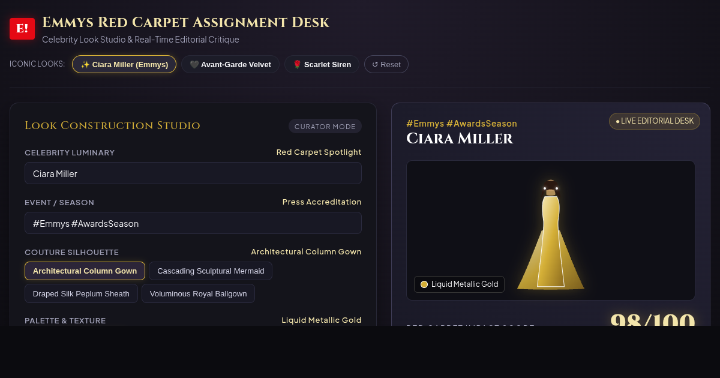Click the Press Accreditation label

tap(322, 202)
